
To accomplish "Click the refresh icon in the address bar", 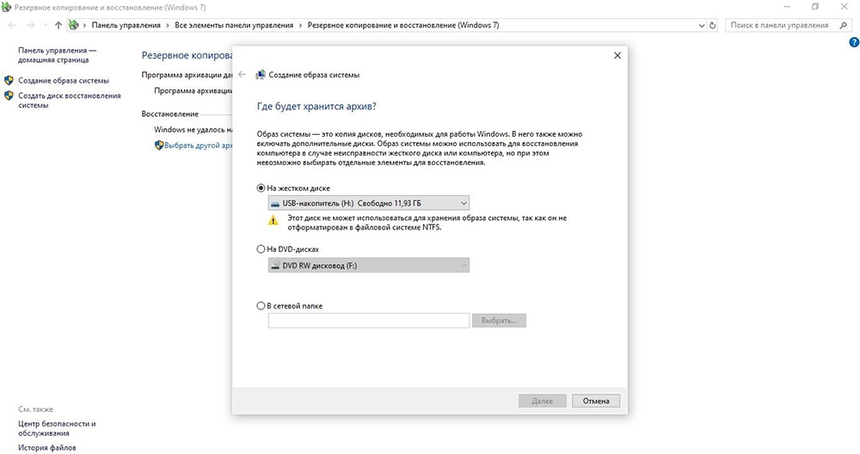I will pyautogui.click(x=713, y=26).
